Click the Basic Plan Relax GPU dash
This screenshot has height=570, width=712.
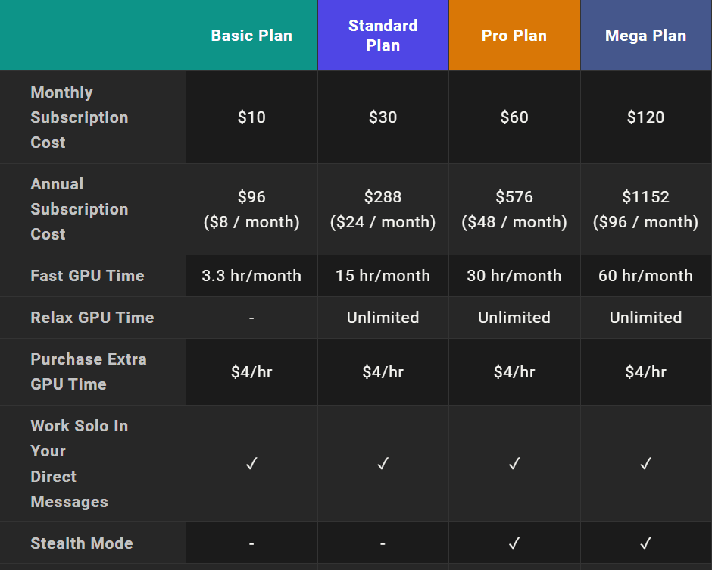click(x=251, y=318)
